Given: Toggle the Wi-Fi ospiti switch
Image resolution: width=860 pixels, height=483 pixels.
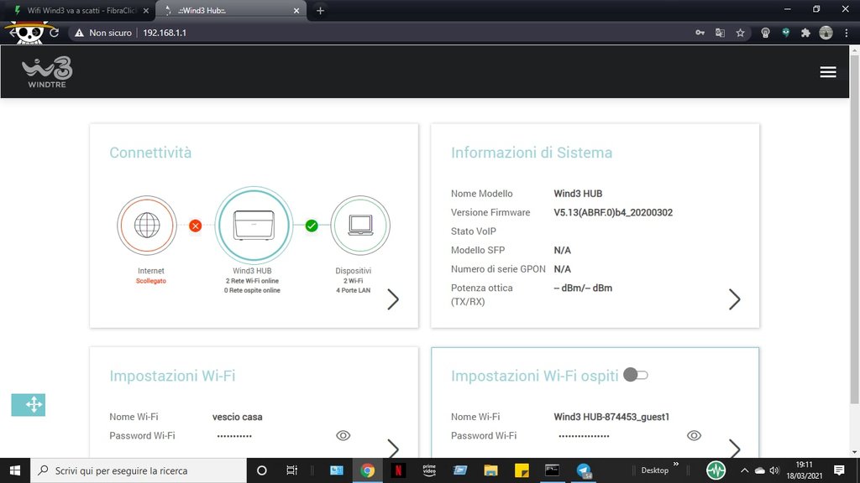Looking at the screenshot, I should [636, 375].
